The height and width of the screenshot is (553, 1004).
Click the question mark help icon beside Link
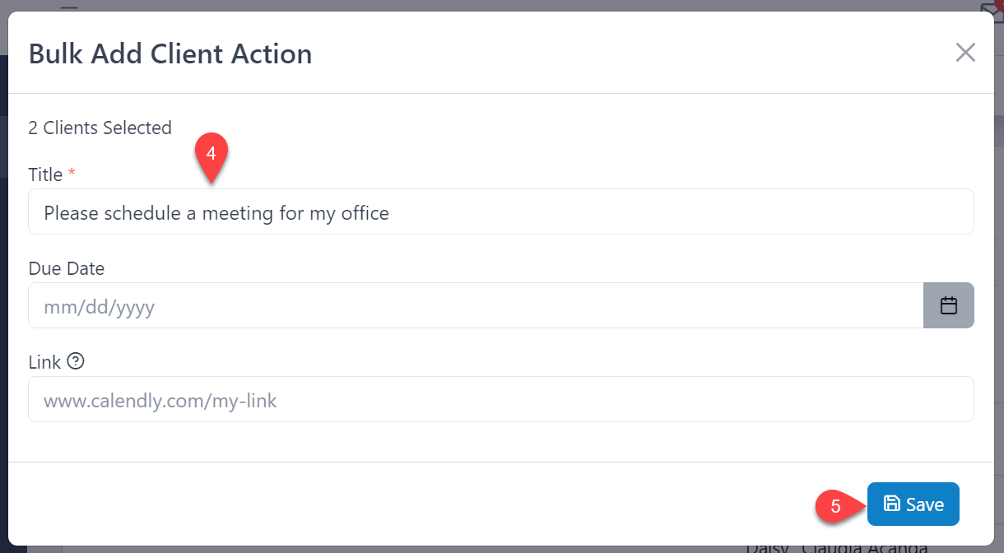click(x=75, y=360)
